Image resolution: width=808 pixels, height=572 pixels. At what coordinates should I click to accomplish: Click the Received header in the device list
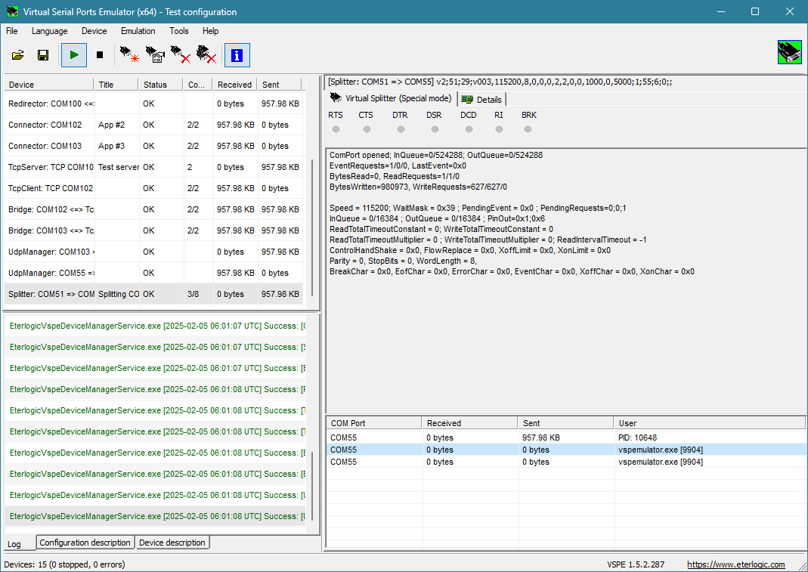point(235,85)
